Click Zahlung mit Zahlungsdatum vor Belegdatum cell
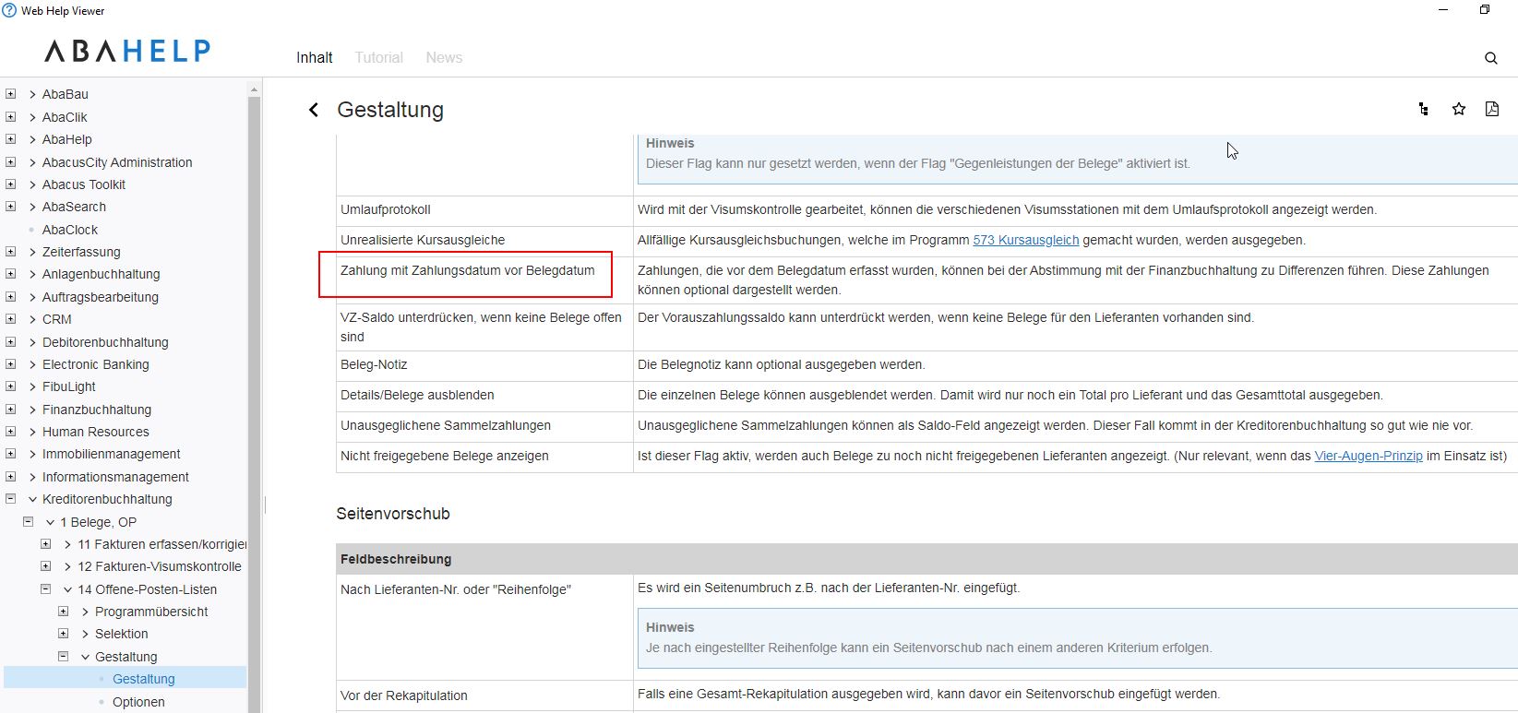 [484, 279]
